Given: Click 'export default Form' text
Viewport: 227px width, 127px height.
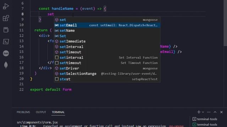Looking at the screenshot, I should pos(51,90).
